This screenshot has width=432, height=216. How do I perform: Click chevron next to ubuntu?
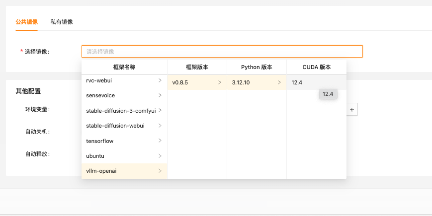coord(160,156)
